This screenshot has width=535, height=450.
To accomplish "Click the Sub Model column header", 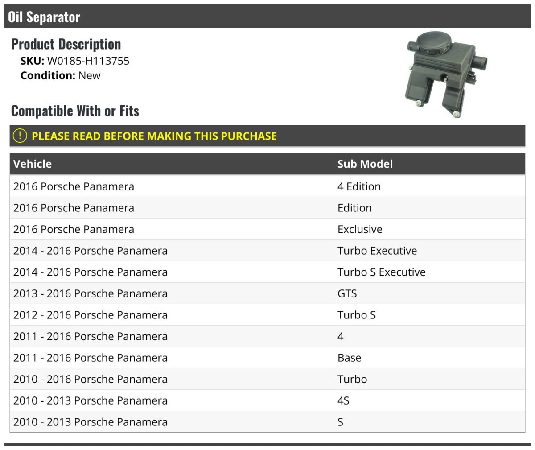I will click(x=365, y=164).
